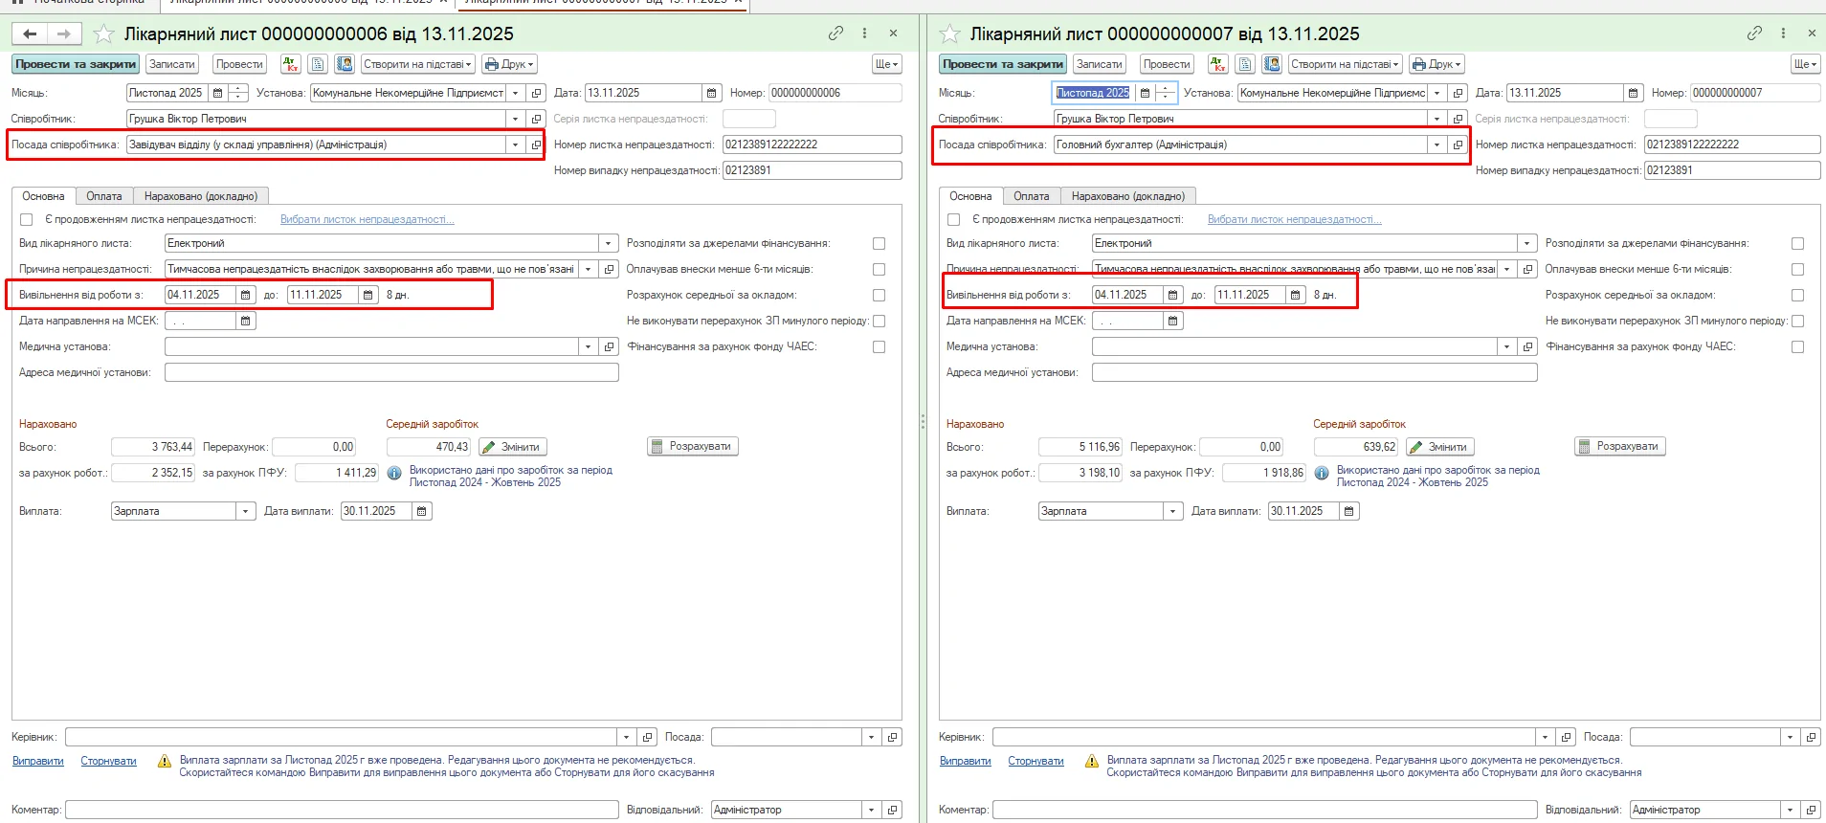Star the left document as favorite
This screenshot has width=1826, height=823.
(x=103, y=34)
